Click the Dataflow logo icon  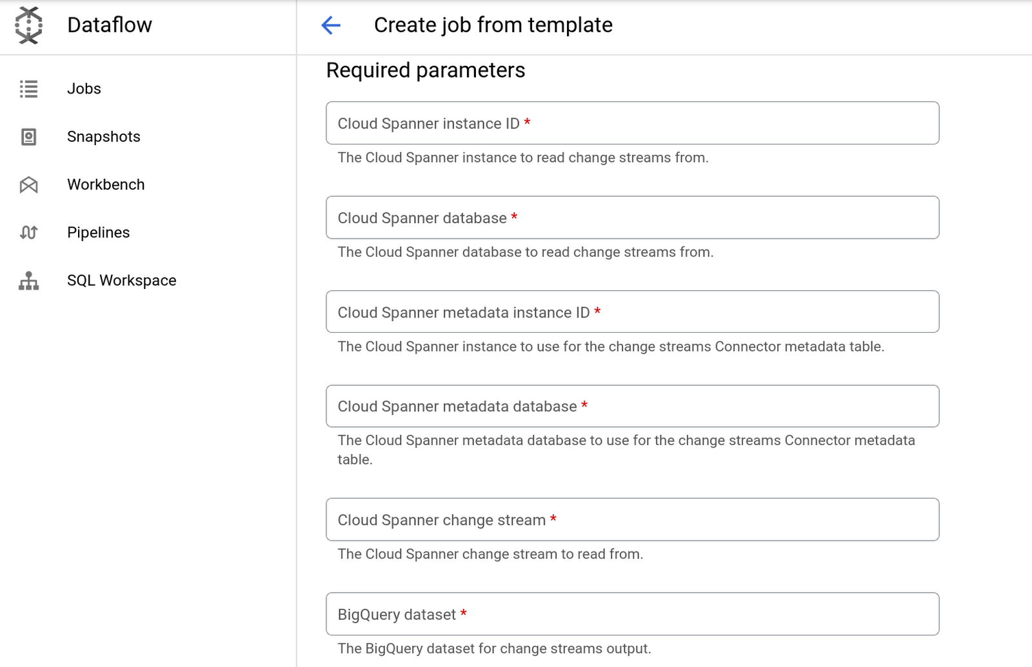(28, 25)
